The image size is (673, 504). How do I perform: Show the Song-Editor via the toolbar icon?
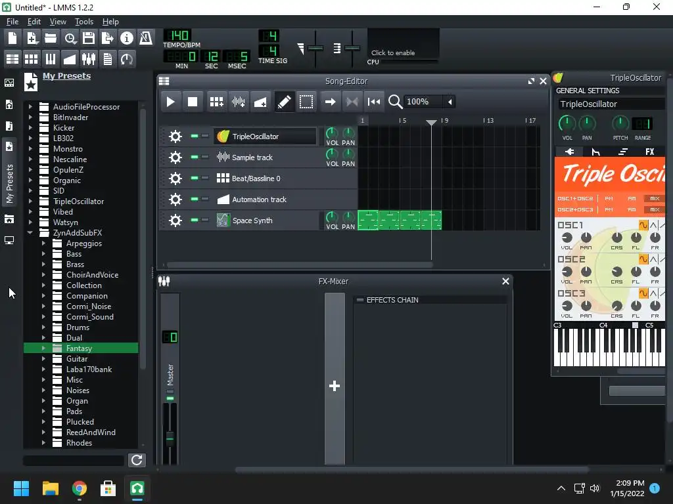point(12,58)
